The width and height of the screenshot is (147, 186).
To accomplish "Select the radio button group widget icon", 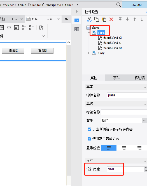I will 24,28.
